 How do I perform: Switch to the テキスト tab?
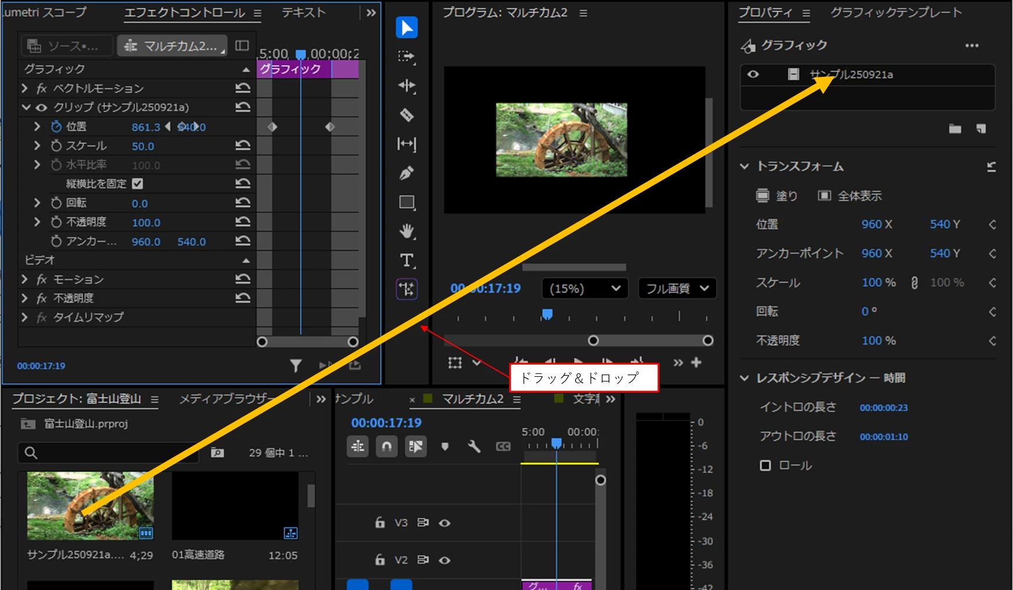[303, 12]
